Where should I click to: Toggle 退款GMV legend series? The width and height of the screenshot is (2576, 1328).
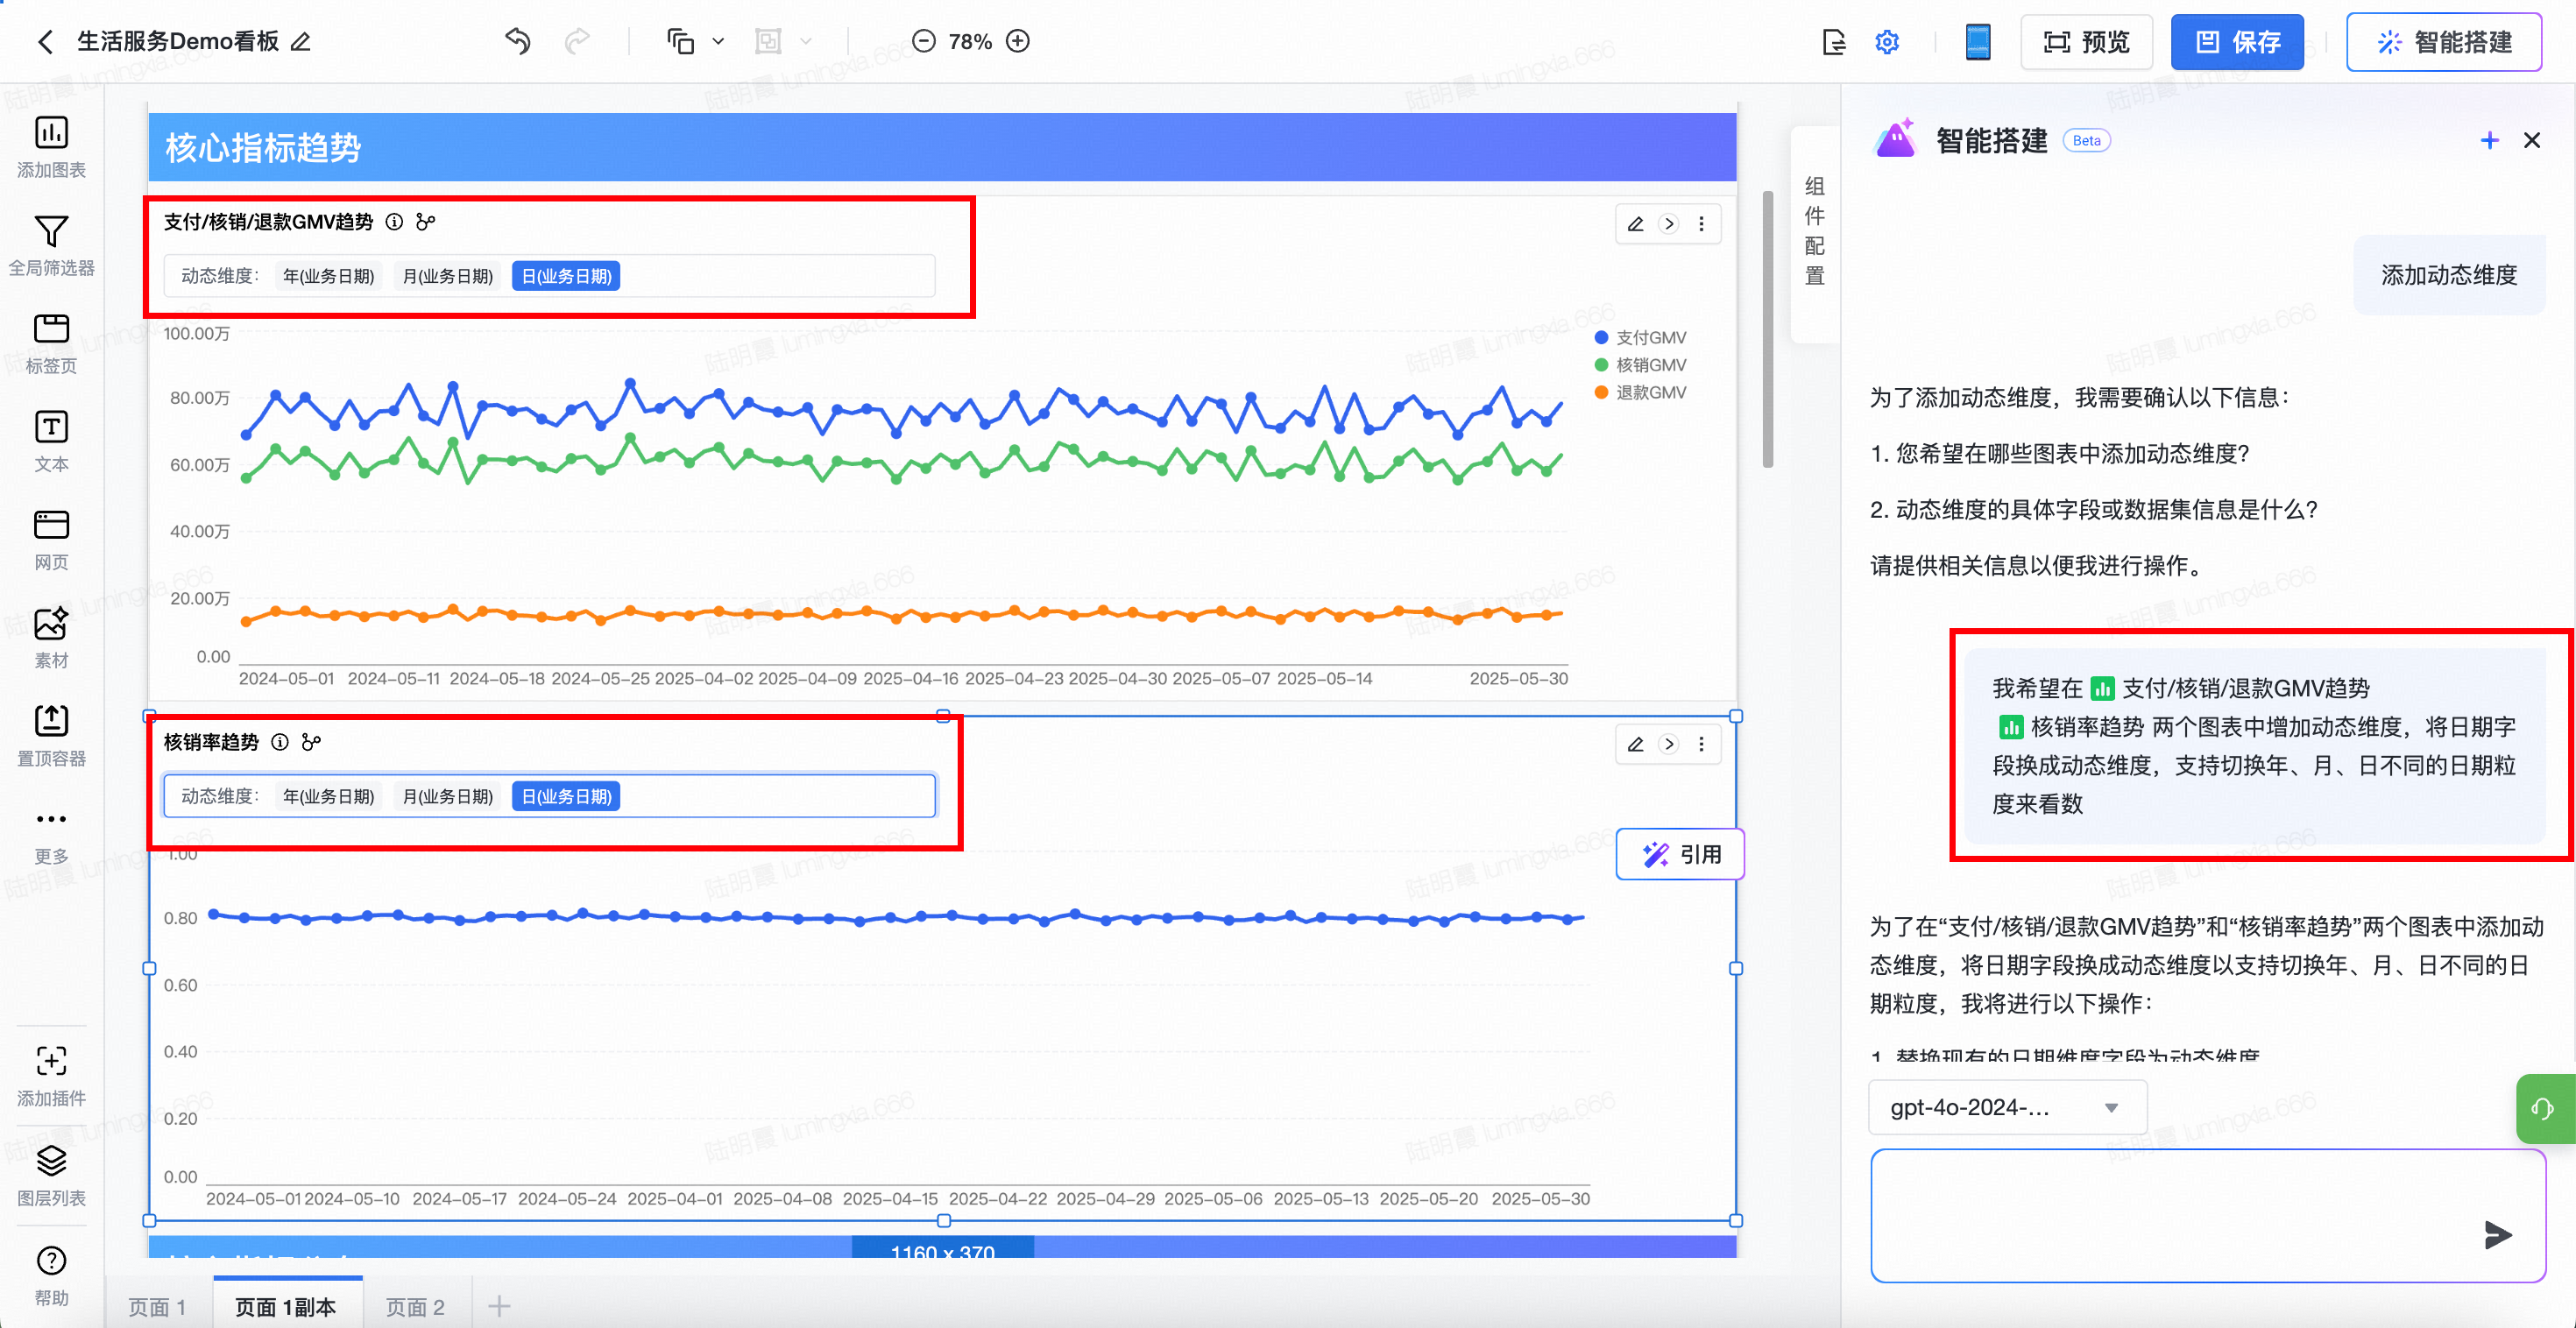point(1650,393)
